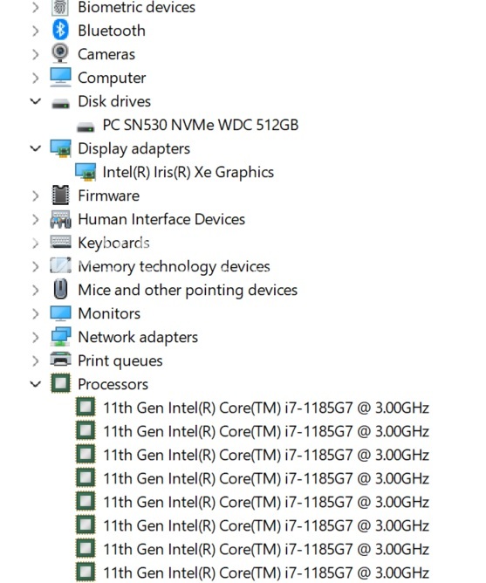The width and height of the screenshot is (486, 583).
Task: Select the 'Keyboards' label
Action: (113, 243)
